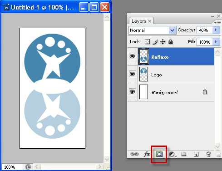222x171 pixels.
Task: Click the link layers icon
Action: (x=134, y=154)
